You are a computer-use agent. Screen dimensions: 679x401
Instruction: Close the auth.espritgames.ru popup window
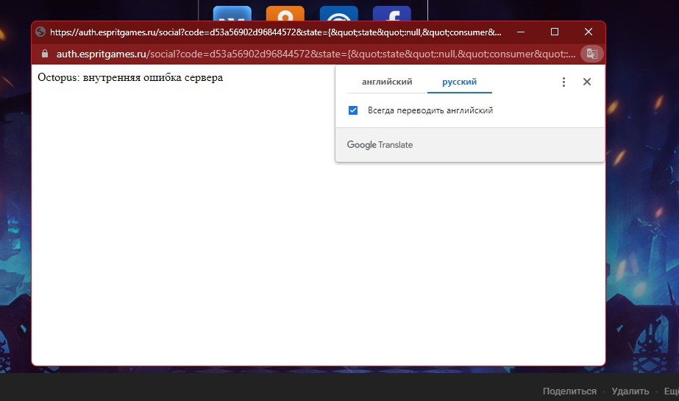[x=588, y=32]
